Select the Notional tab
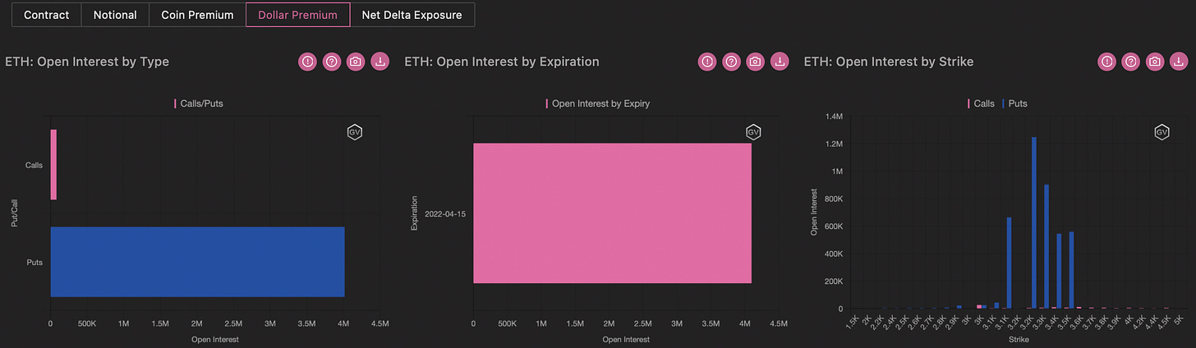Screen dimensions: 1196x348 [x=115, y=15]
